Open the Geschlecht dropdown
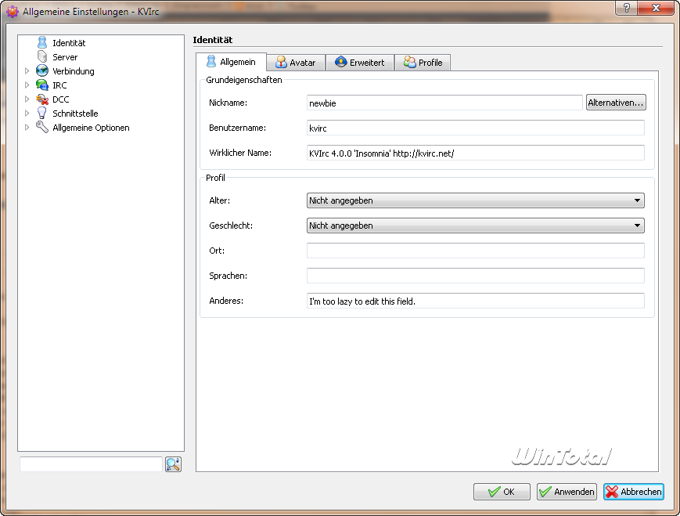Viewport: 680px width, 516px height. [x=475, y=226]
